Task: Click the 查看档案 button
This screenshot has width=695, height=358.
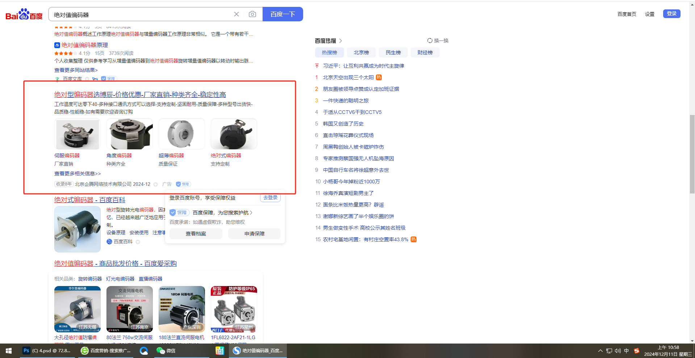Action: click(x=196, y=234)
